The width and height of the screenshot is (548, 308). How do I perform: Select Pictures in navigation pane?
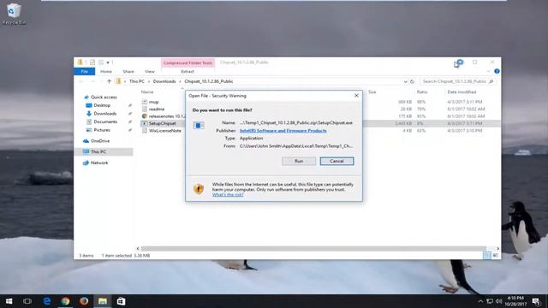[102, 130]
